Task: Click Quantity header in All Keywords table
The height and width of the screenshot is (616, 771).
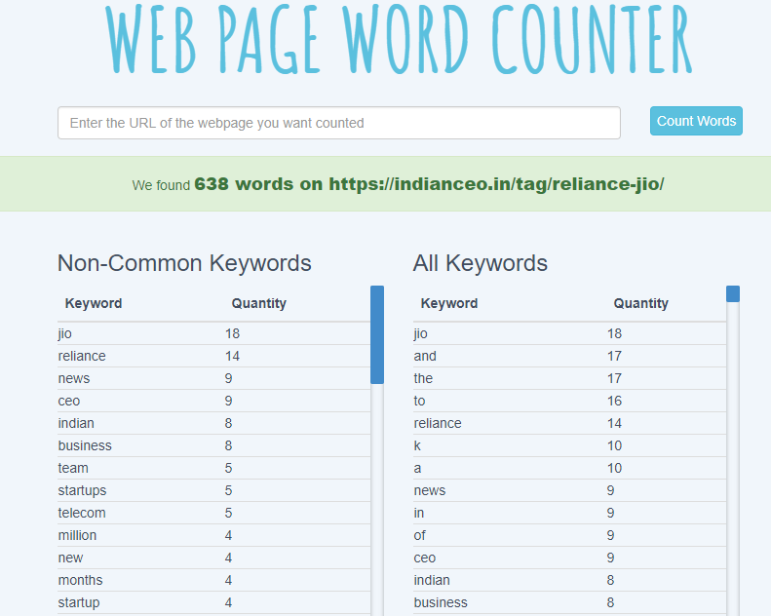Action: point(640,303)
